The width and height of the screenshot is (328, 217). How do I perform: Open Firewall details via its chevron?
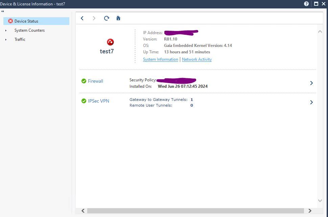tap(311, 83)
